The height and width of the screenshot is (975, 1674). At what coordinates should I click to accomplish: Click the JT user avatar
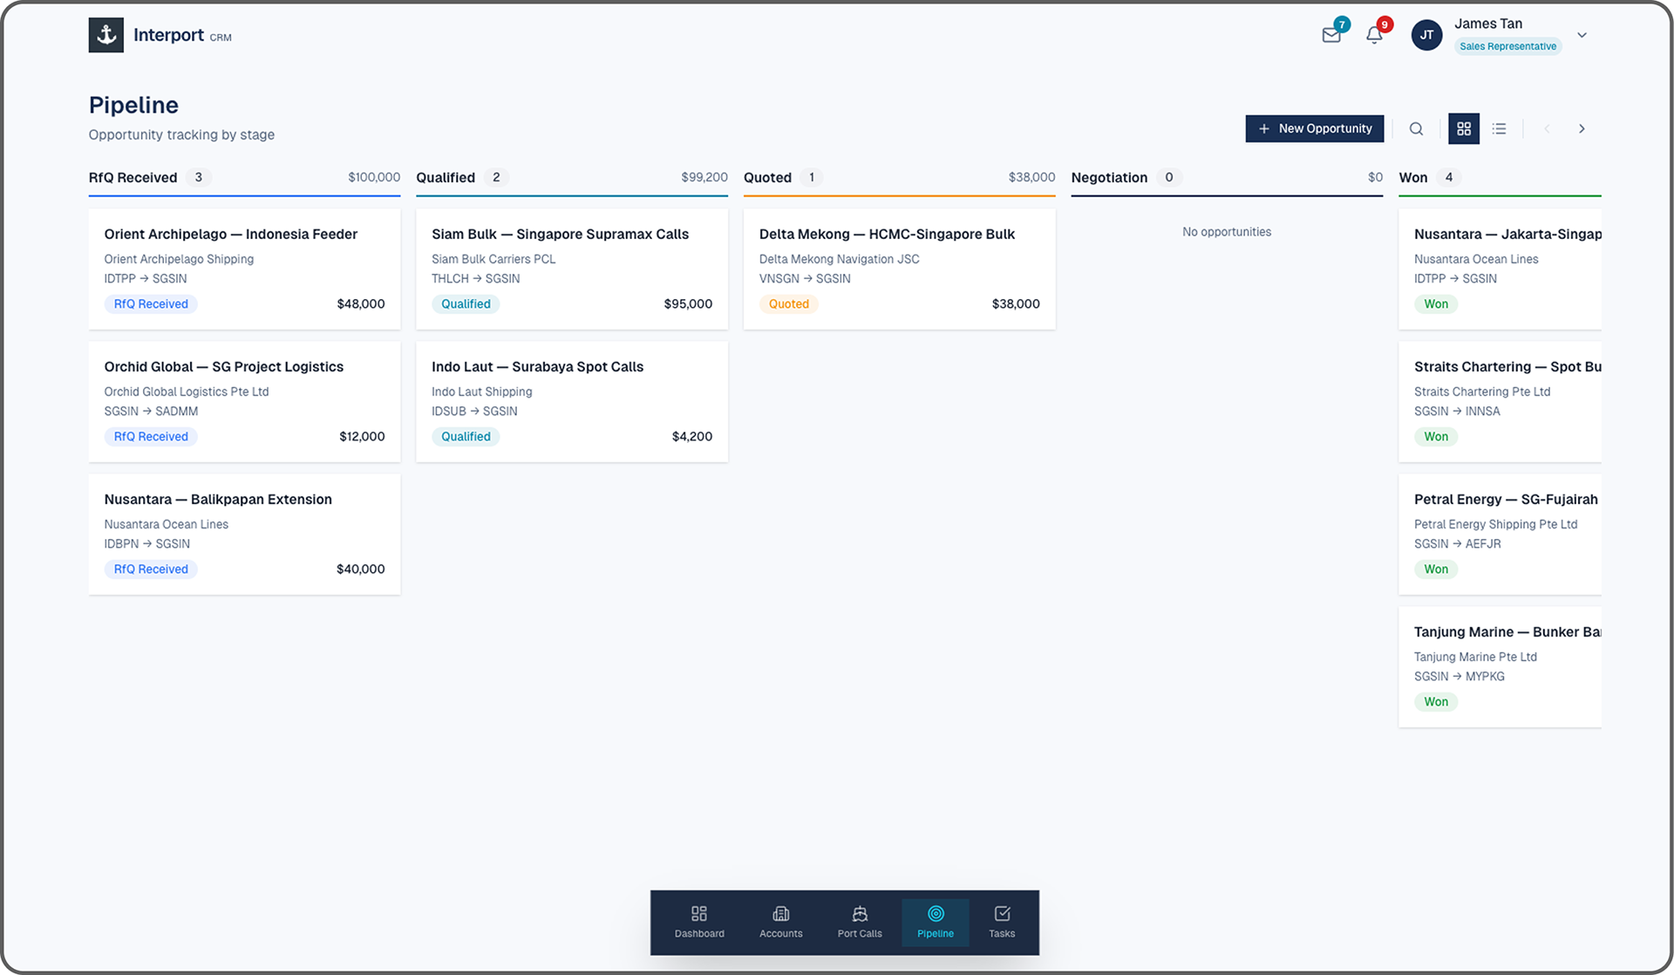point(1426,36)
